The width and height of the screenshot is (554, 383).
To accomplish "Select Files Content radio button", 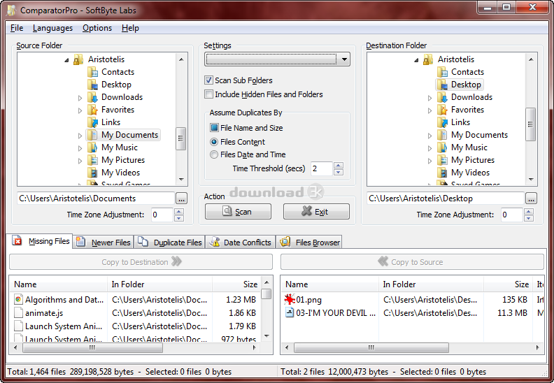I will pyautogui.click(x=214, y=142).
